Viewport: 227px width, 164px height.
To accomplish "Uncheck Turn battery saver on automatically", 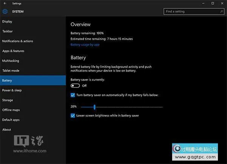I will click(x=73, y=95).
